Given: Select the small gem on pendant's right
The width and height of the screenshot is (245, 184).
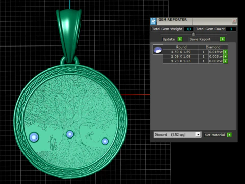Looking at the screenshot, I should (105, 141).
